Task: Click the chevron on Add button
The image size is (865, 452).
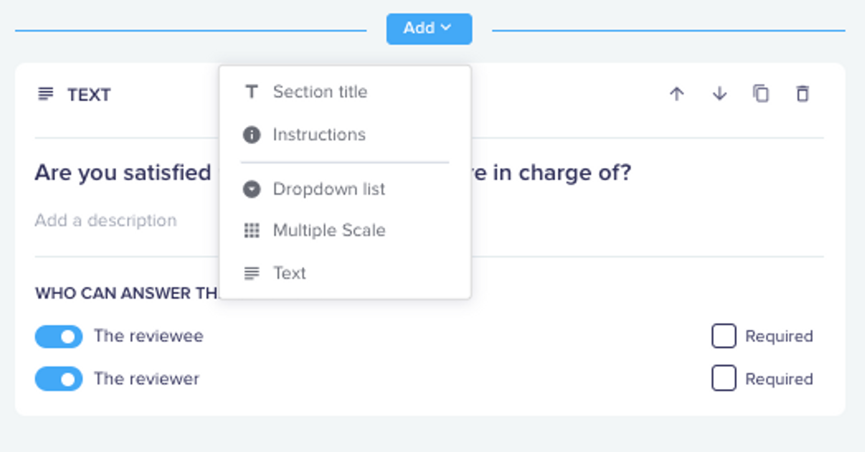Action: tap(446, 27)
